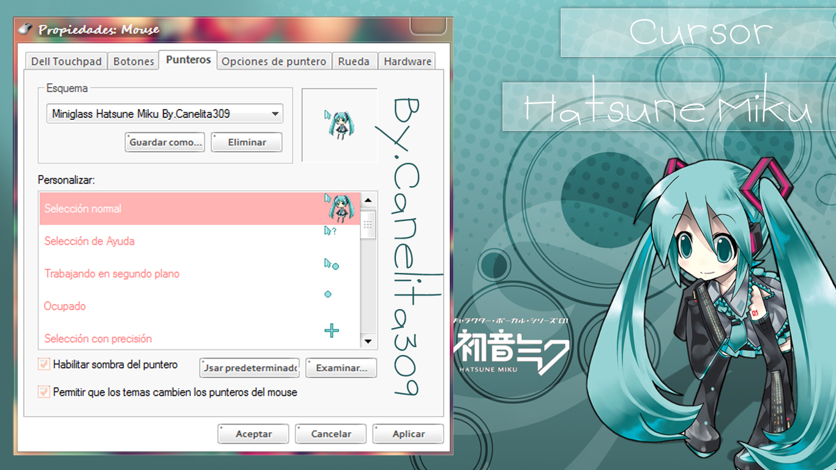Close the Propiedades: Mouse window
The image size is (836, 470).
(x=429, y=26)
